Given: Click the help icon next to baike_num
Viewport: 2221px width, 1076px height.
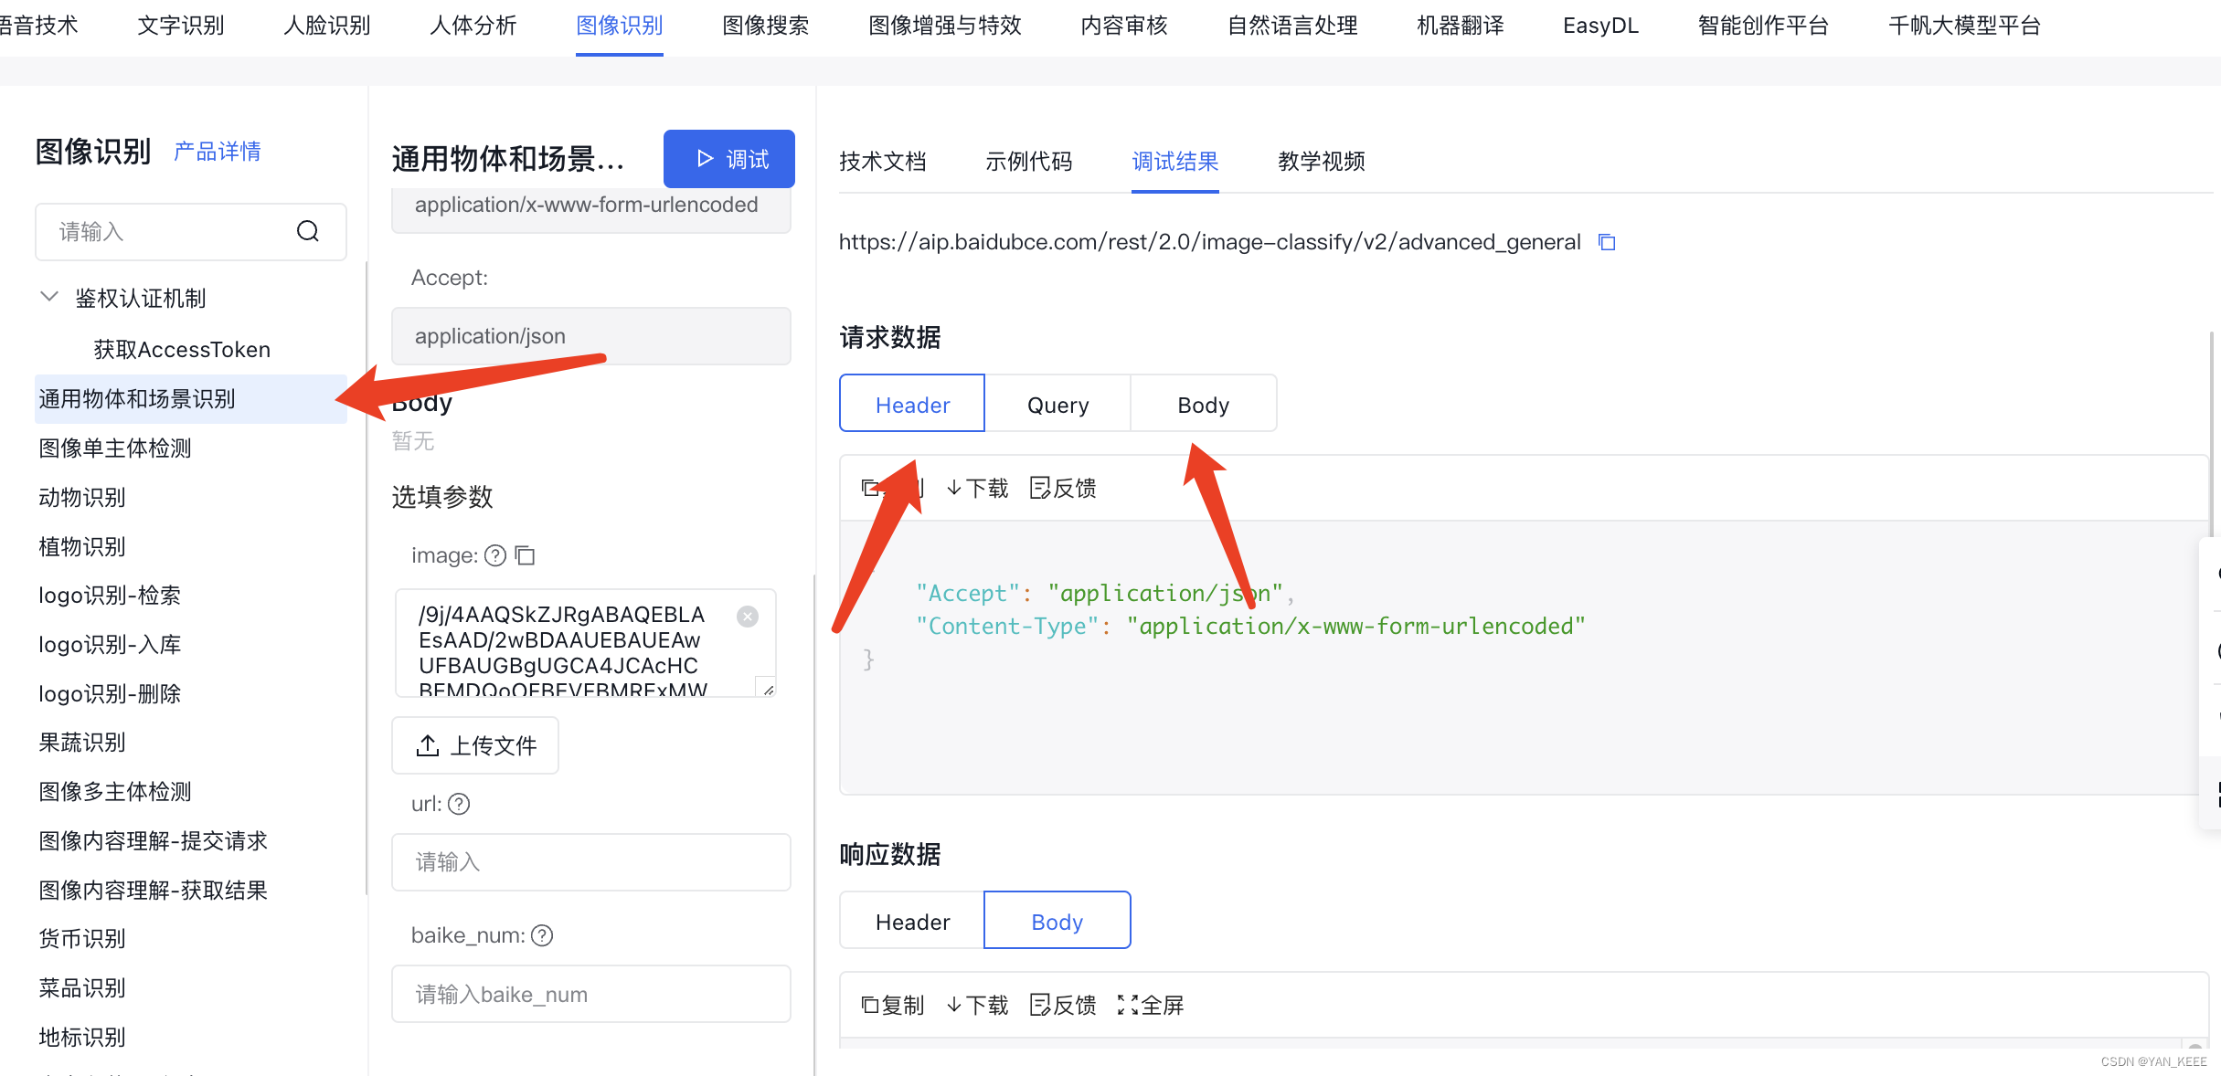Looking at the screenshot, I should (x=542, y=935).
